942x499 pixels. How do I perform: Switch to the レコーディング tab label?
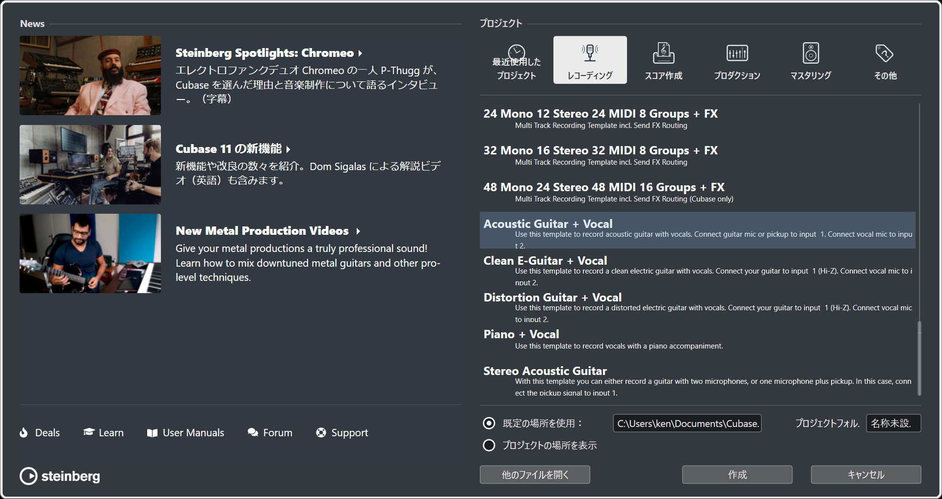coord(590,75)
